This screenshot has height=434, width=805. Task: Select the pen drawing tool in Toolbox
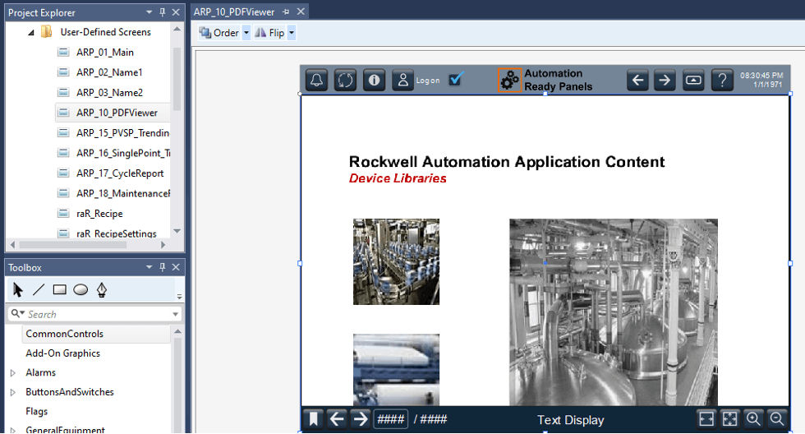(x=102, y=289)
